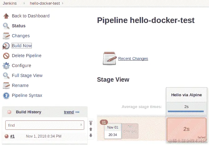
Task: Collapse the Build History trend widget
Action: (x=77, y=112)
